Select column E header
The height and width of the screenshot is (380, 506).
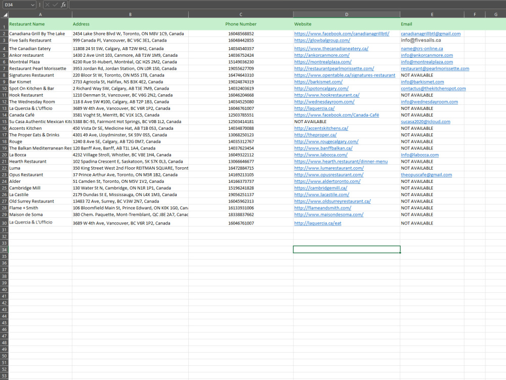[x=432, y=15]
